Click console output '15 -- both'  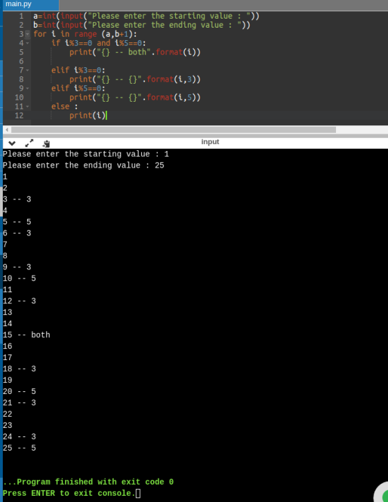26,335
